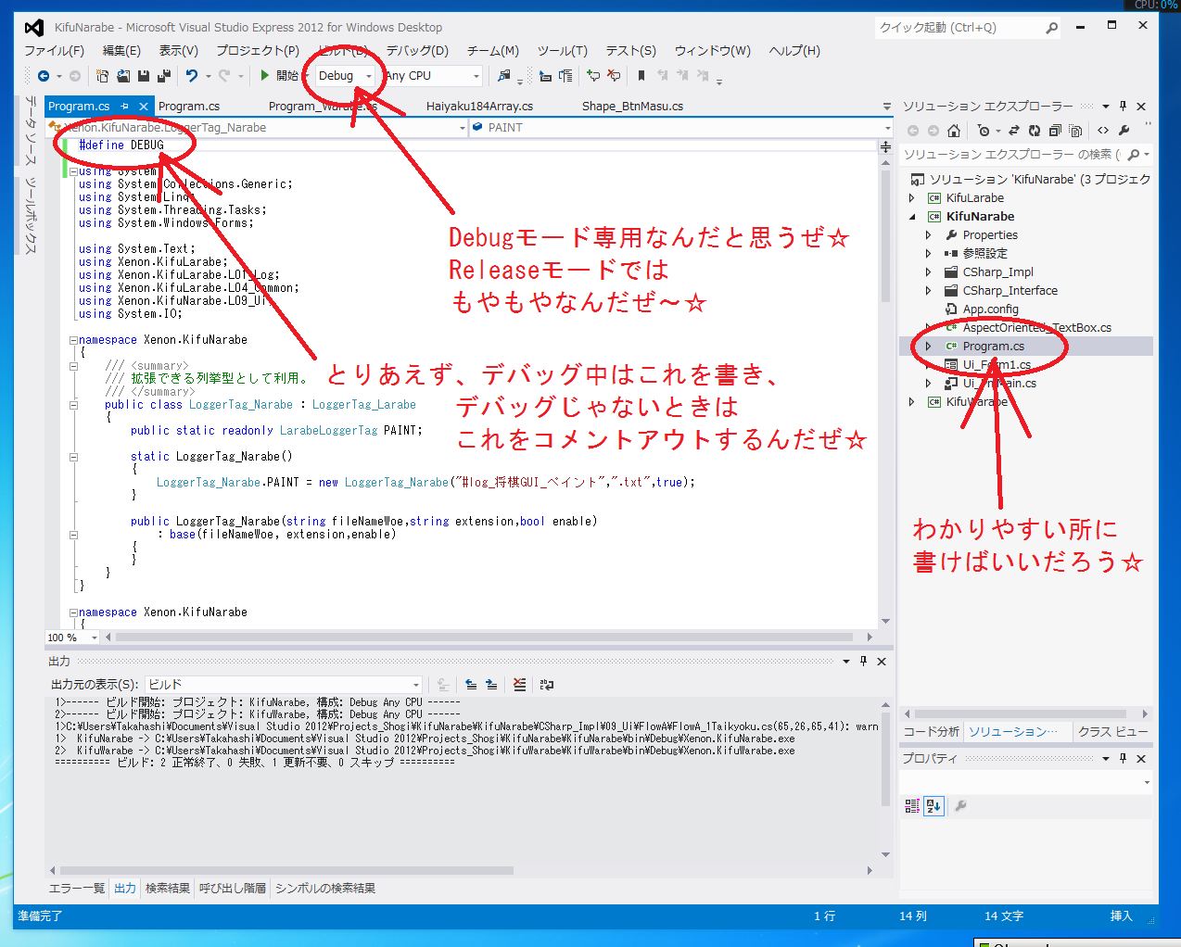Click the Open File icon in the toolbar
Viewport: 1181px width, 947px height.
click(x=123, y=76)
